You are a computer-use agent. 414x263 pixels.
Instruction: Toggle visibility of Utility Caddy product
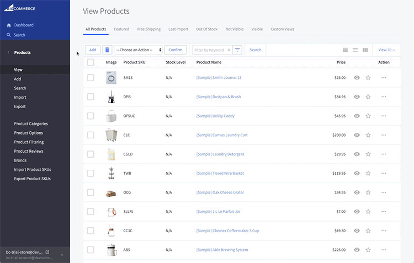(x=357, y=116)
